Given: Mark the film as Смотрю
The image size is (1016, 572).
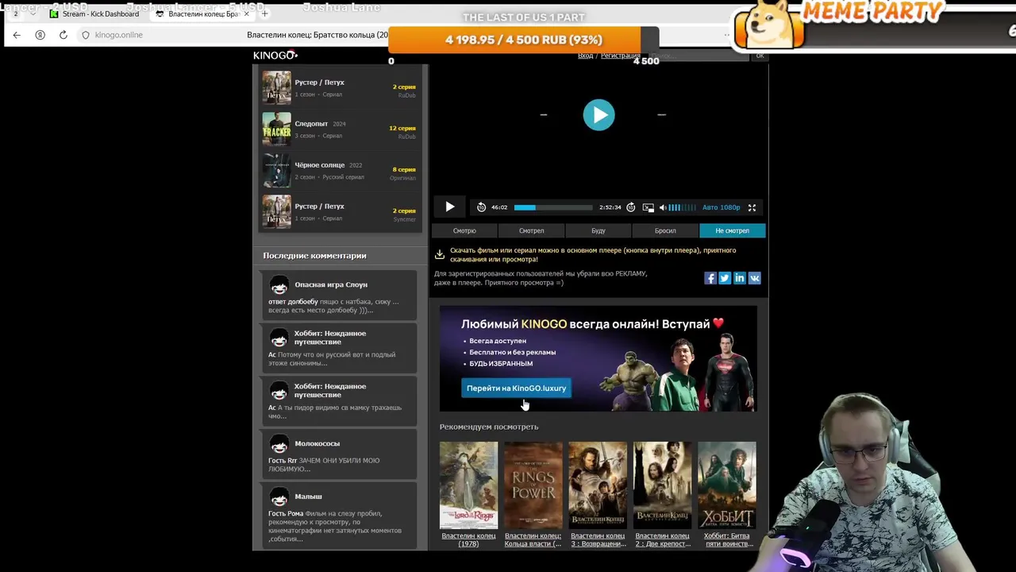Looking at the screenshot, I should (464, 230).
